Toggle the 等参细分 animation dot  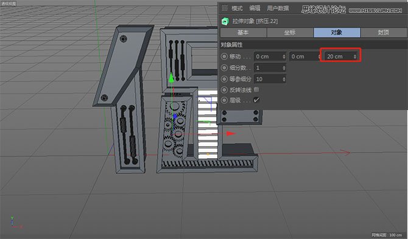tap(224, 79)
